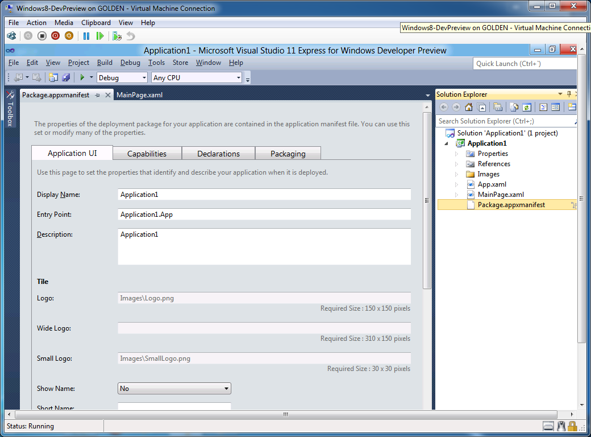This screenshot has height=437, width=591.
Task: Open VM Connection Clipboard menu
Action: click(x=96, y=23)
